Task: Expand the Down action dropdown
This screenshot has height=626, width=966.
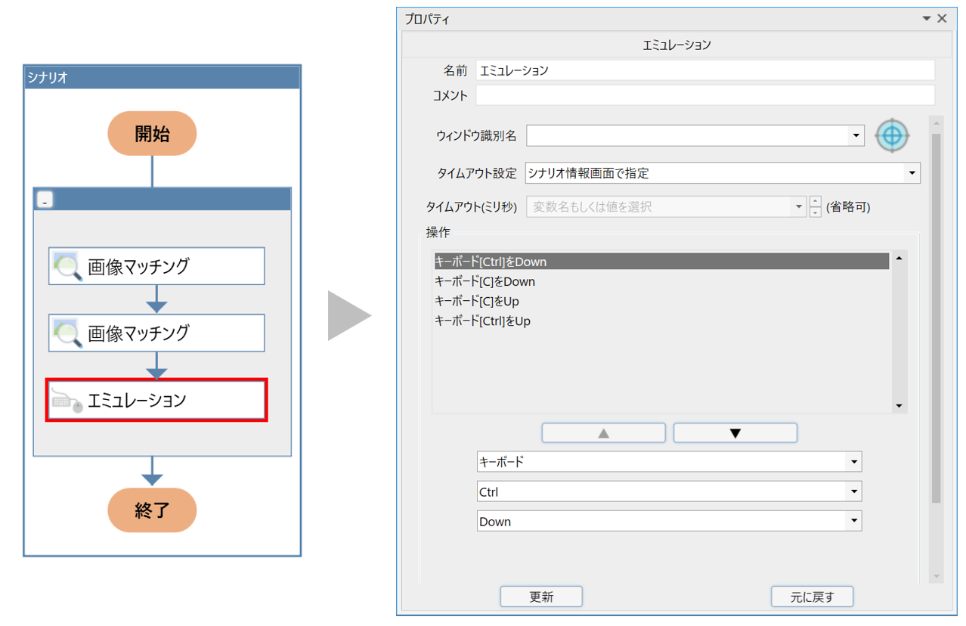Action: coord(853,522)
